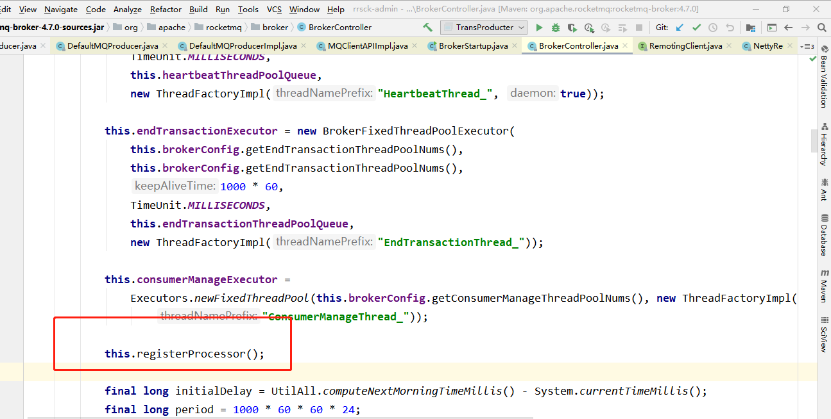This screenshot has height=419, width=831.
Task: Click the green inspection status checkmark
Action: pyautogui.click(x=813, y=58)
